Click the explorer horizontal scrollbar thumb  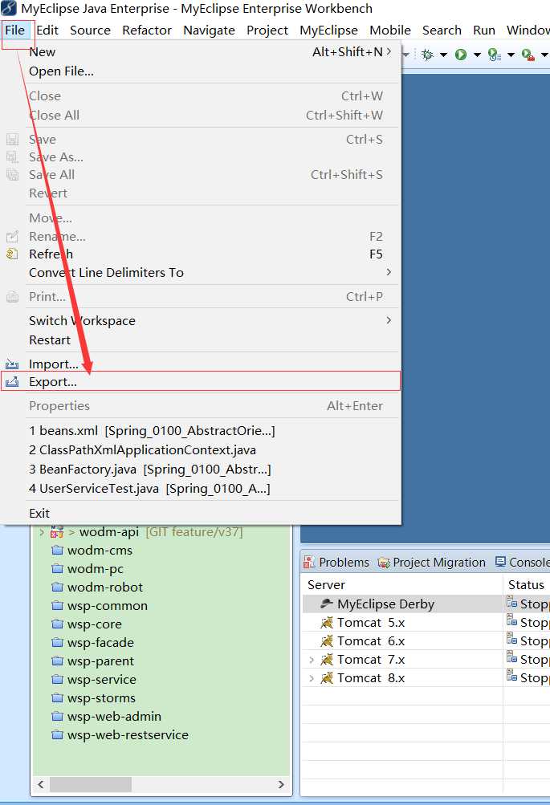[x=91, y=784]
